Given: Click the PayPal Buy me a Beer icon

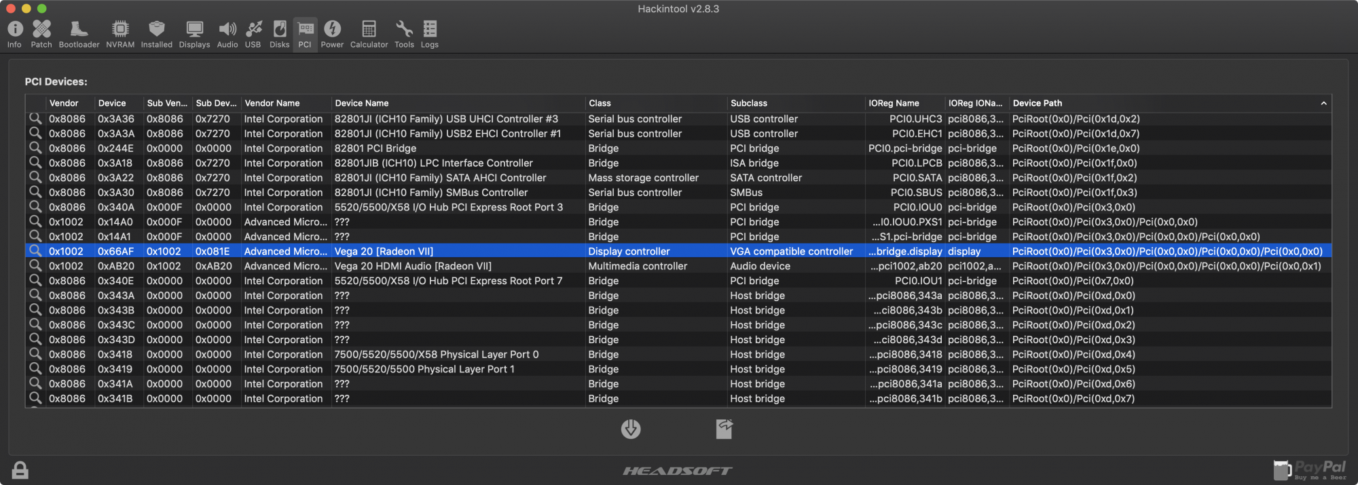Looking at the screenshot, I should tap(1310, 469).
